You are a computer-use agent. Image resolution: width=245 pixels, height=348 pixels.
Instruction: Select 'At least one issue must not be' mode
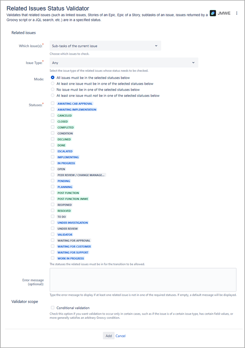(53, 95)
